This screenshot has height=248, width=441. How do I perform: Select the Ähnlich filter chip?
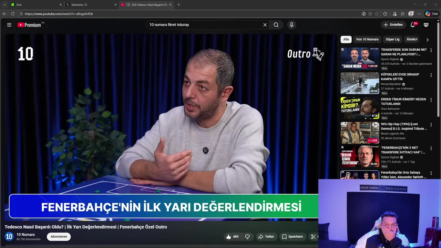tap(412, 39)
